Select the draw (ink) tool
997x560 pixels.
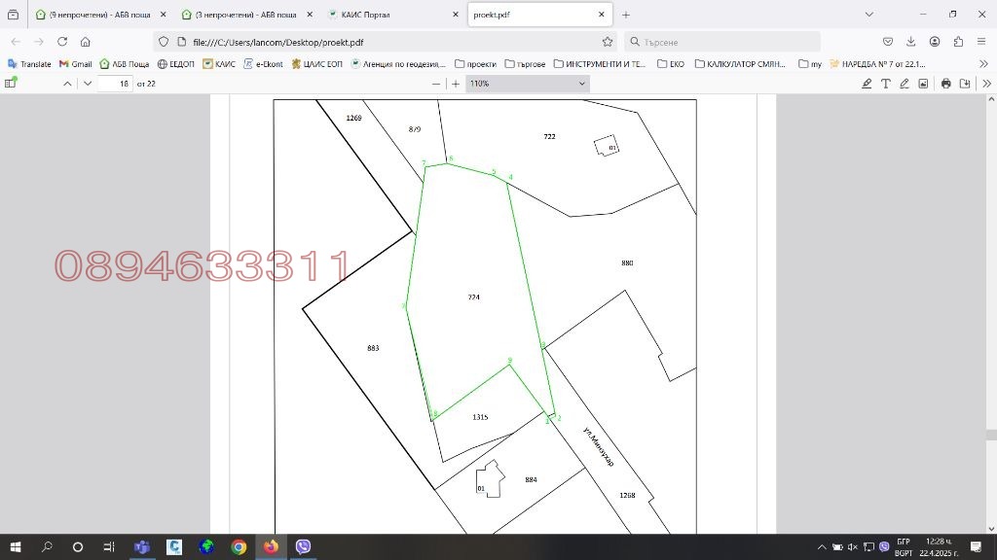[905, 84]
